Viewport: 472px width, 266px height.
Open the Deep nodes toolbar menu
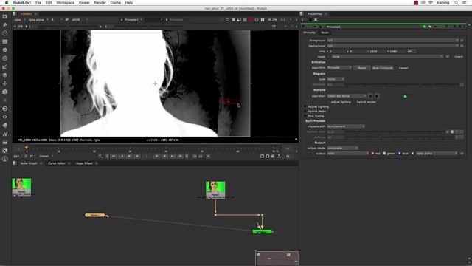coord(5,109)
